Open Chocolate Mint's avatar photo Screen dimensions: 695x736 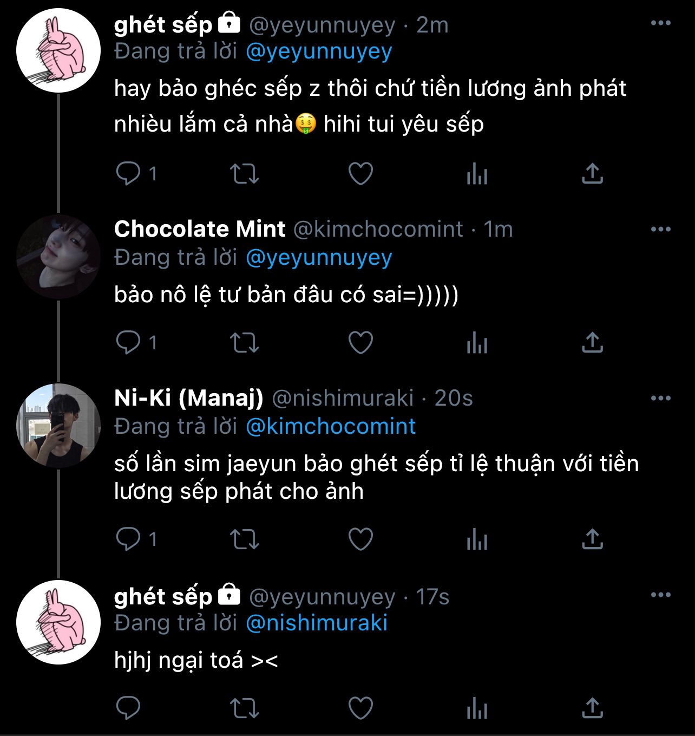point(58,257)
